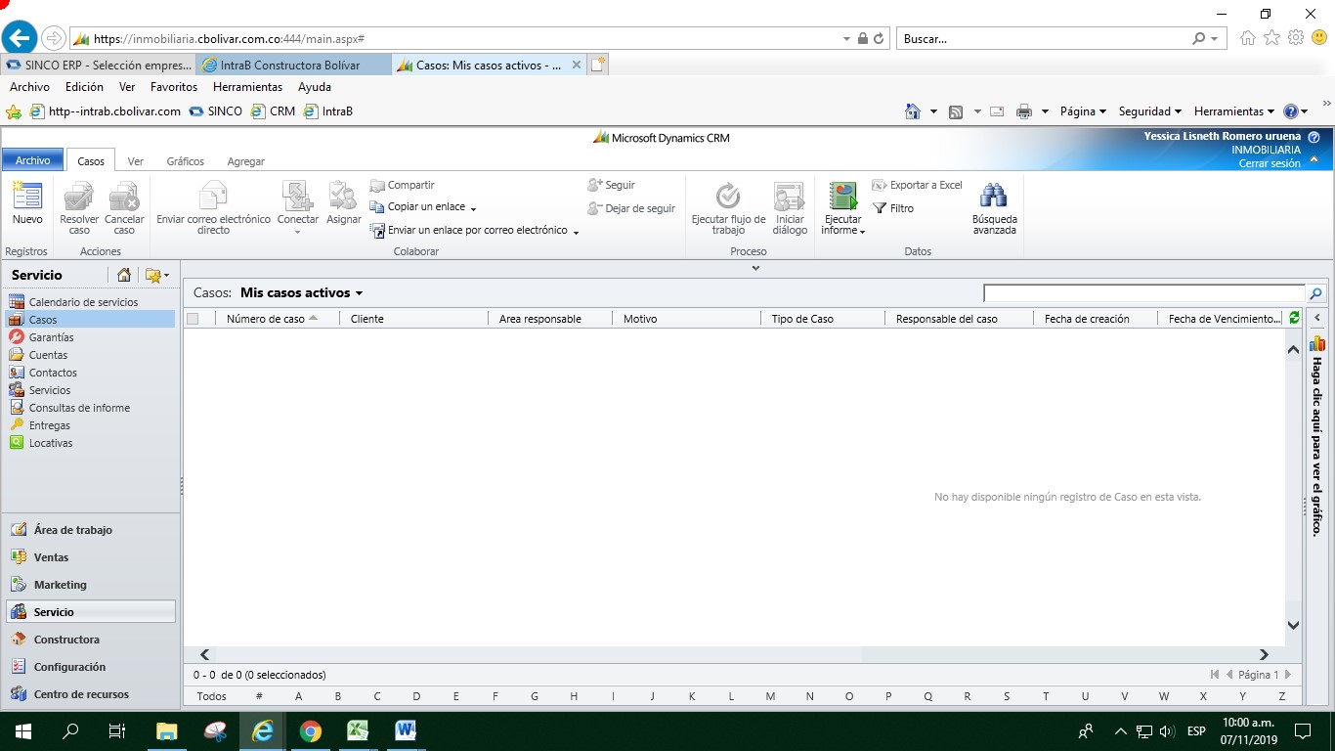This screenshot has height=751, width=1335.
Task: Expand the chart pane on the right
Action: 1316,319
